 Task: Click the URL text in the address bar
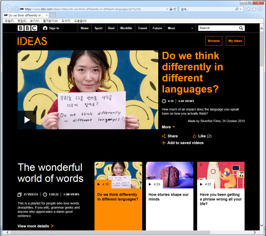[83, 9]
